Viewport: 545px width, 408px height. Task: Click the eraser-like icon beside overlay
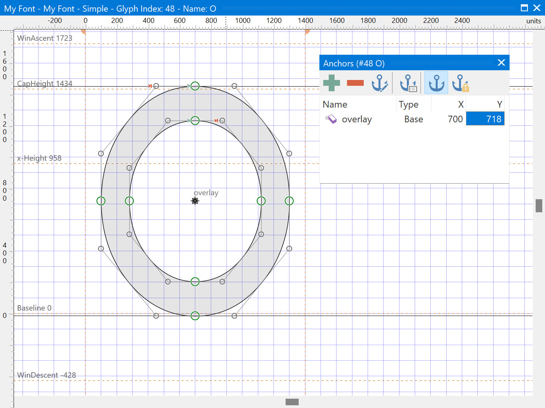(331, 119)
